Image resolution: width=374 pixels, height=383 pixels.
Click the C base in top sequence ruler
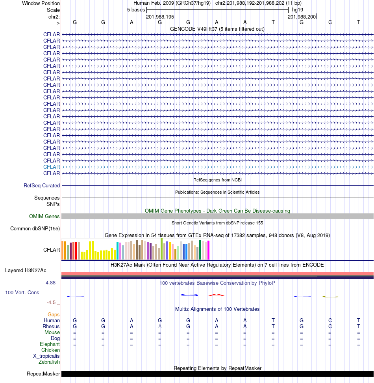[x=330, y=22]
